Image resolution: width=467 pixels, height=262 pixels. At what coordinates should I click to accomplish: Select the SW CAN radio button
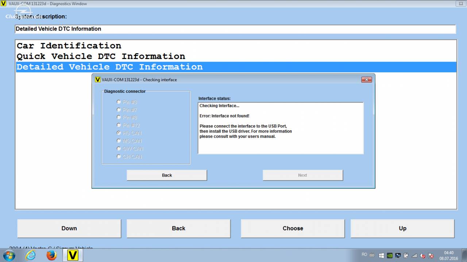pos(119,148)
